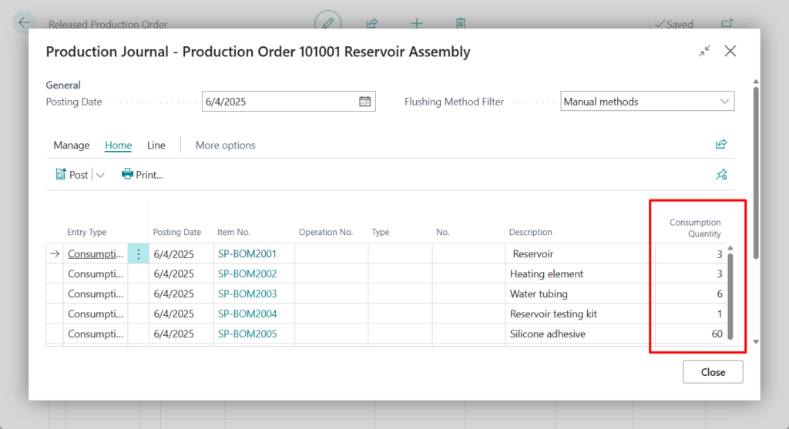Image resolution: width=789 pixels, height=429 pixels.
Task: Switch to the Line tab
Action: (156, 145)
